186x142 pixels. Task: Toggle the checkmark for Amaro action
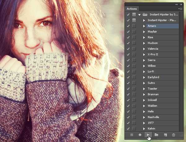tap(128, 26)
